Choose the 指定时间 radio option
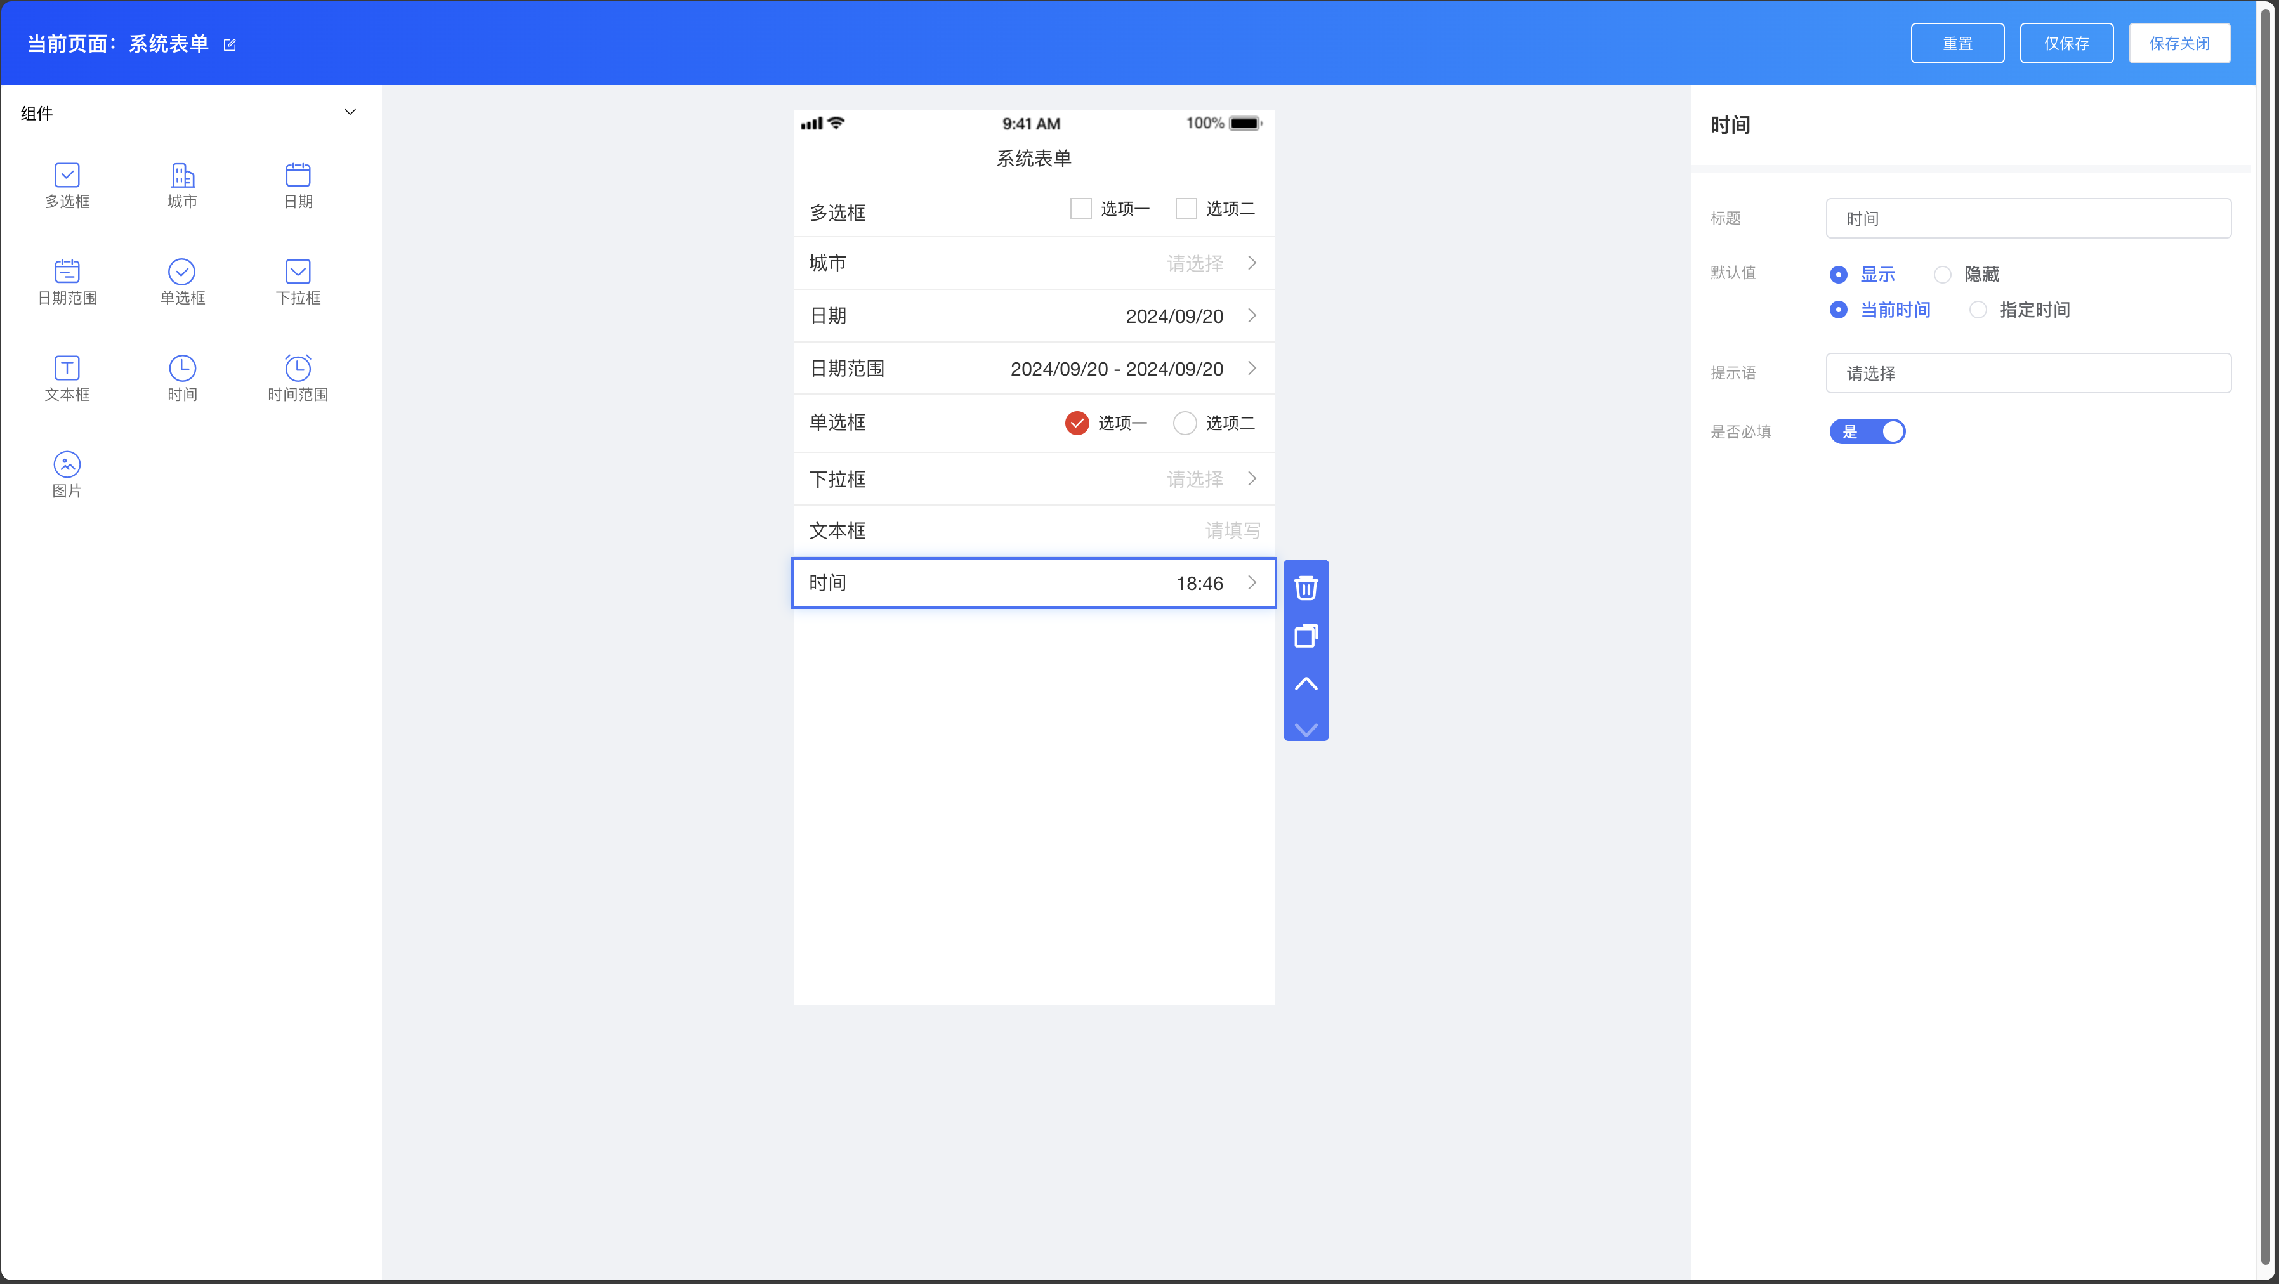Screen dimensions: 2279x1284 point(1978,310)
